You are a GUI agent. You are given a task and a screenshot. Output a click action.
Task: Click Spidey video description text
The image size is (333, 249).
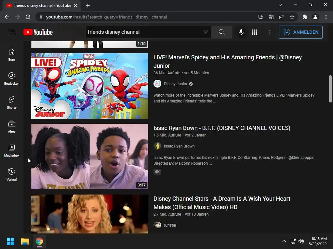pos(234,98)
